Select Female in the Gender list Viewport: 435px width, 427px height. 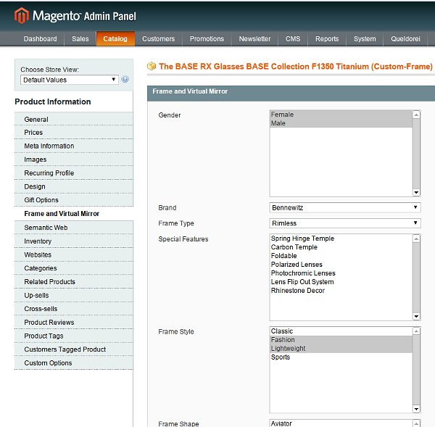341,115
